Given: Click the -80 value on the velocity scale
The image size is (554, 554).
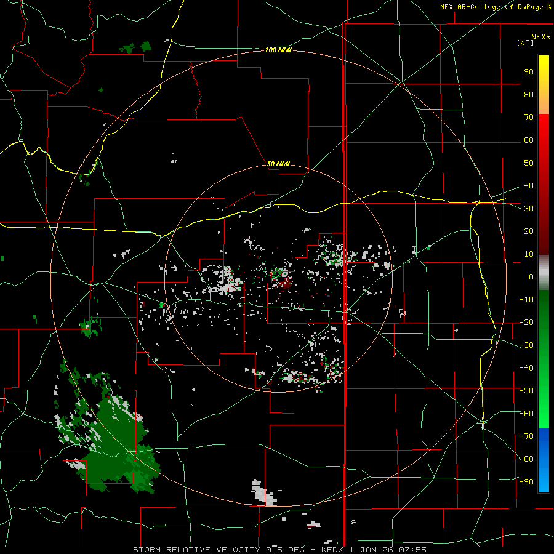Looking at the screenshot, I should click(x=526, y=459).
